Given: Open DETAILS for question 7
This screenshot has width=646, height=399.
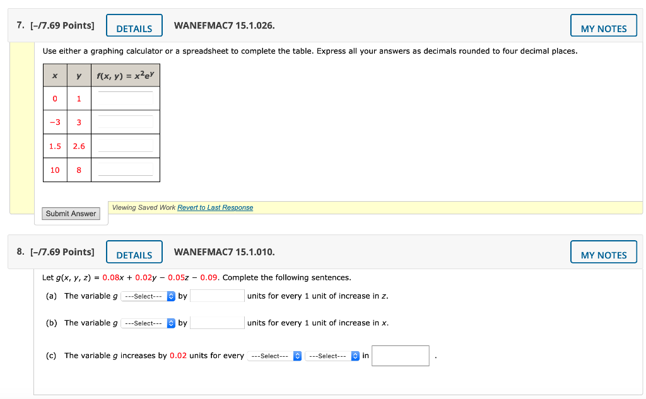Looking at the screenshot, I should coord(134,26).
